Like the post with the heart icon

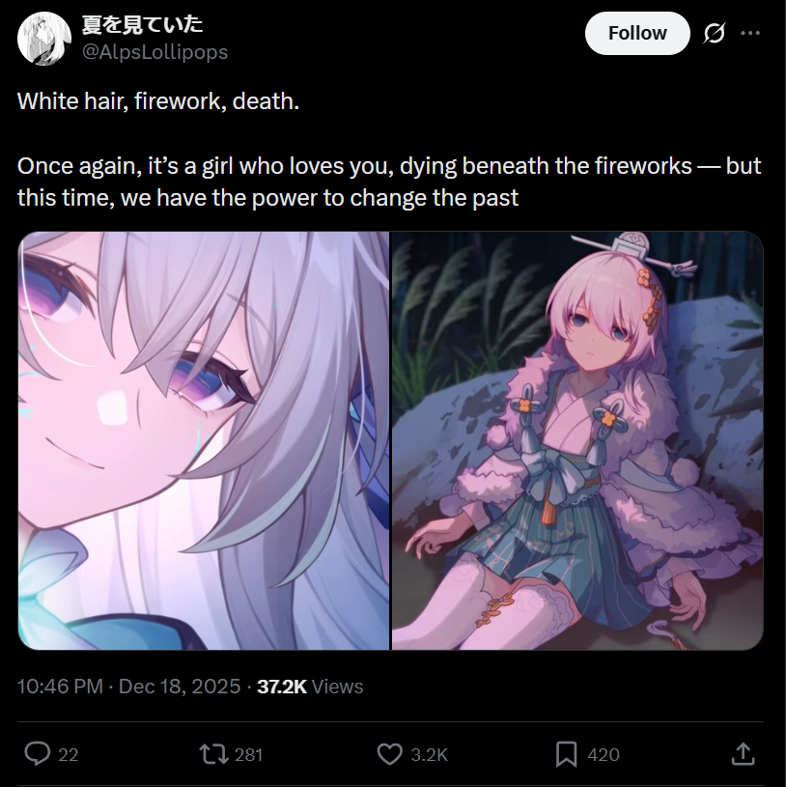pyautogui.click(x=390, y=754)
